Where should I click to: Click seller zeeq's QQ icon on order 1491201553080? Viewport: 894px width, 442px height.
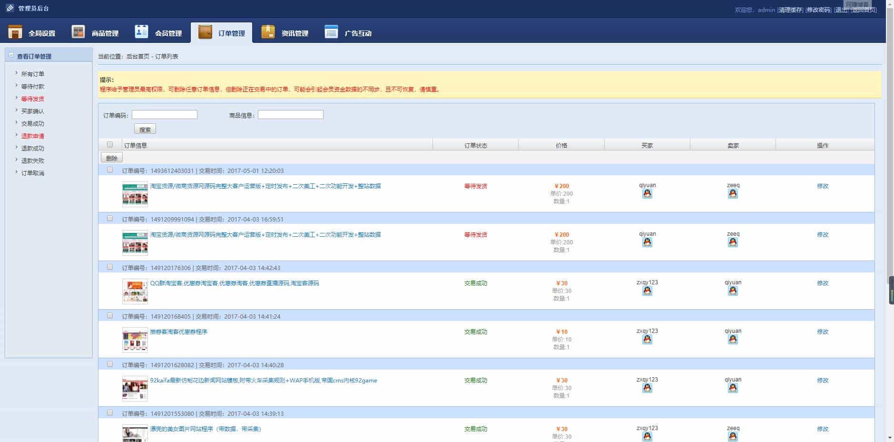733,436
